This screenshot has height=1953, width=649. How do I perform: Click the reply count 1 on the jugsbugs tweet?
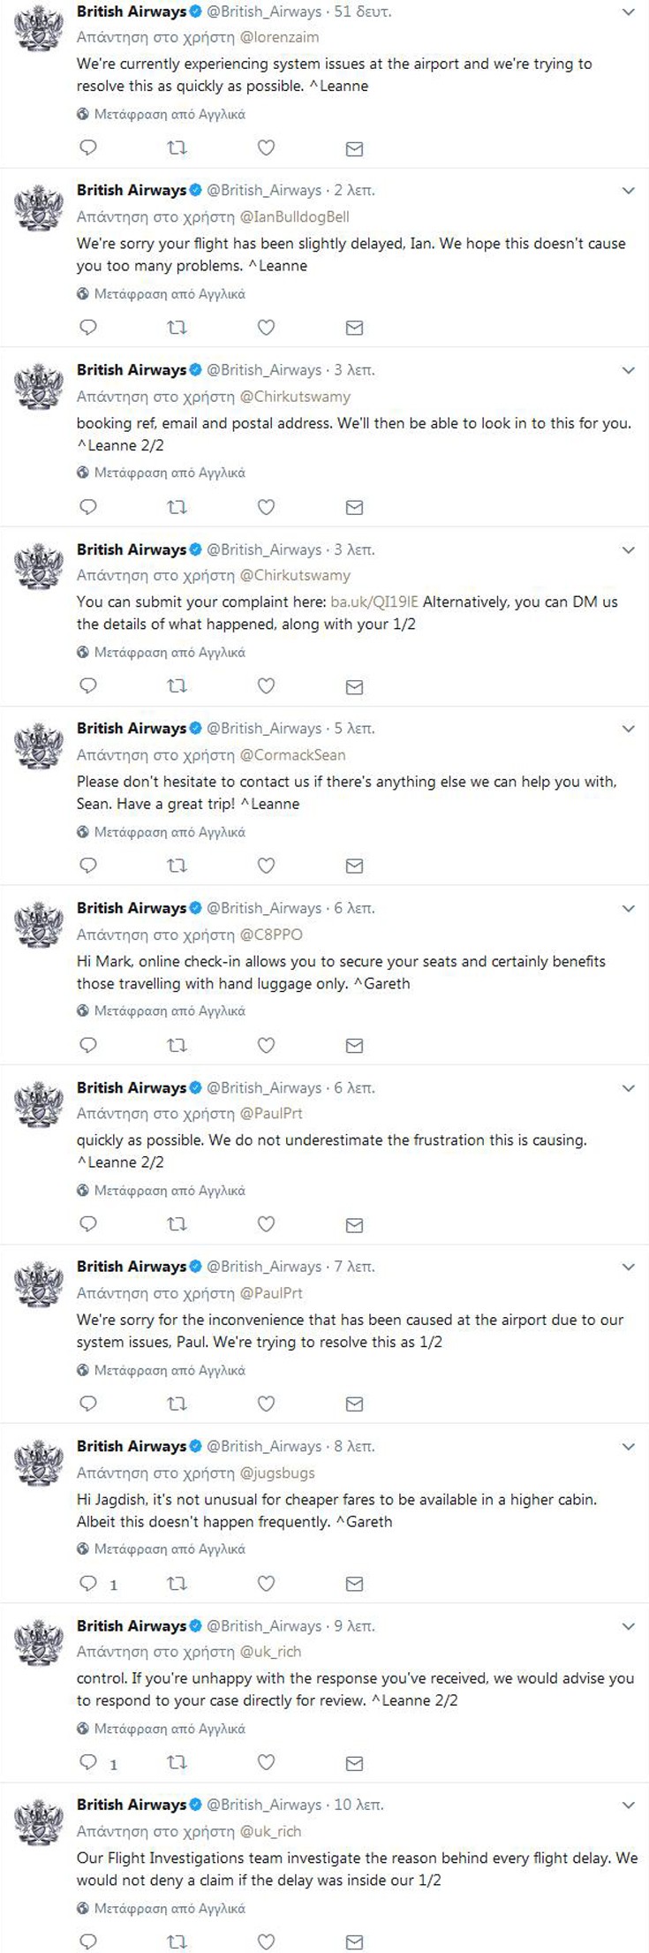tap(112, 1584)
